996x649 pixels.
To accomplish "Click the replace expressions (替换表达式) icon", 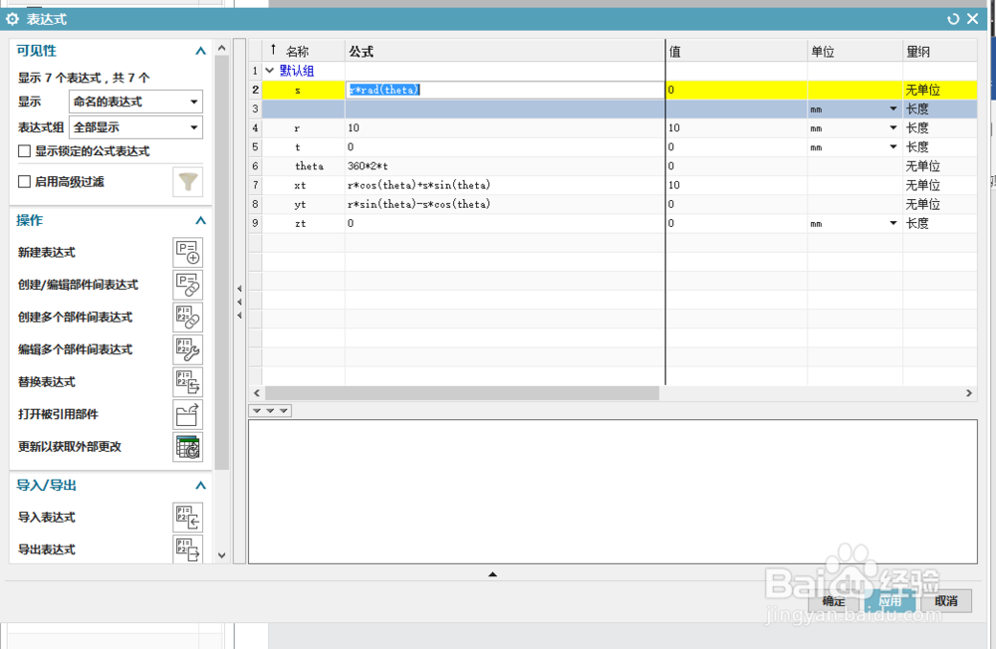I will [187, 381].
